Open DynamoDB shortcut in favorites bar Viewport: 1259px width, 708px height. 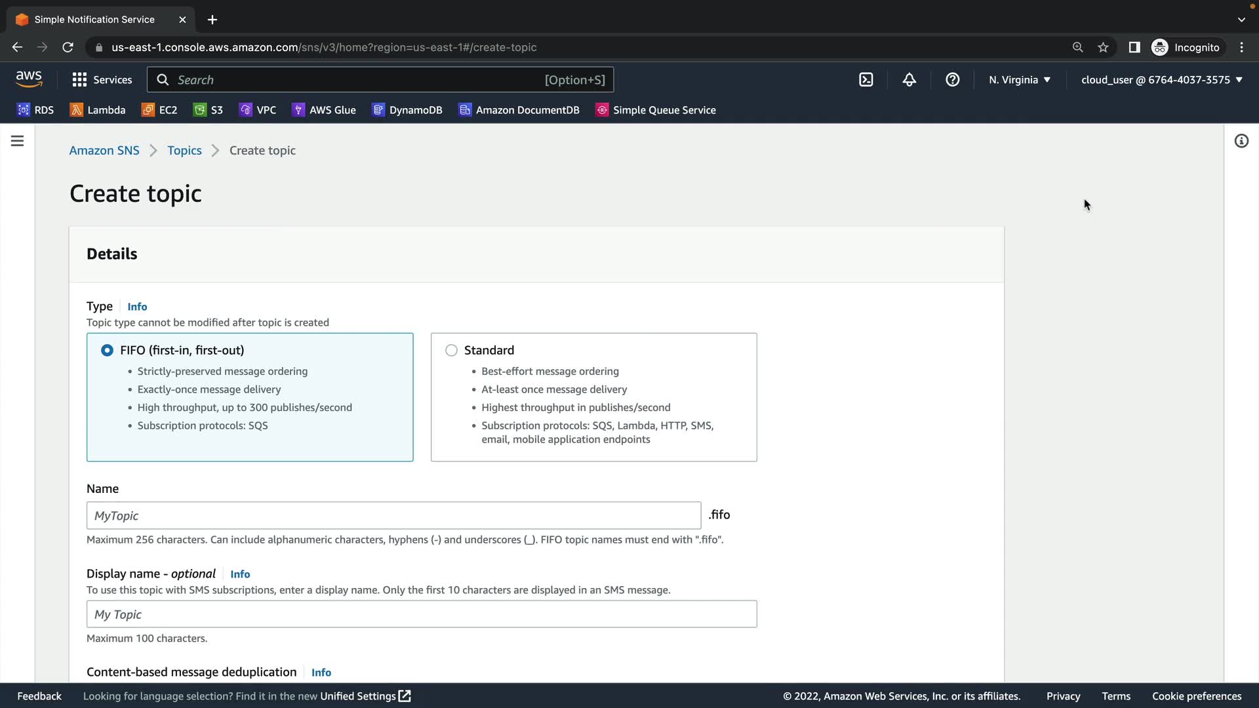(x=407, y=110)
